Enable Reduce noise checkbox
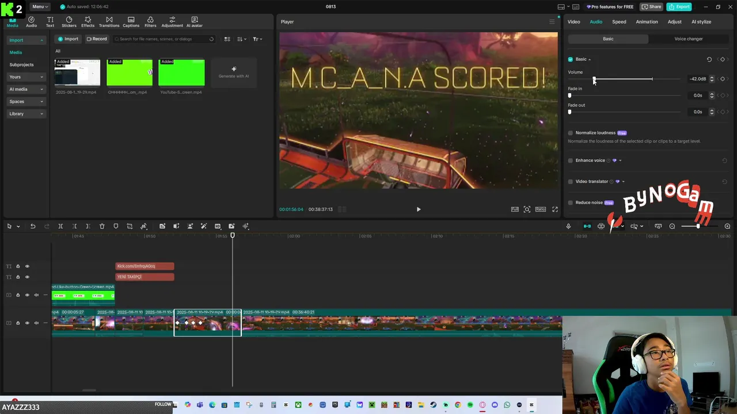The height and width of the screenshot is (414, 737). (571, 202)
